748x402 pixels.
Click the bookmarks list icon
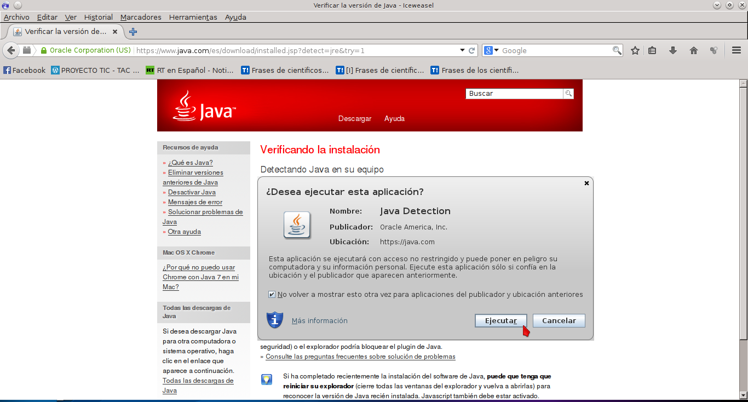point(652,50)
